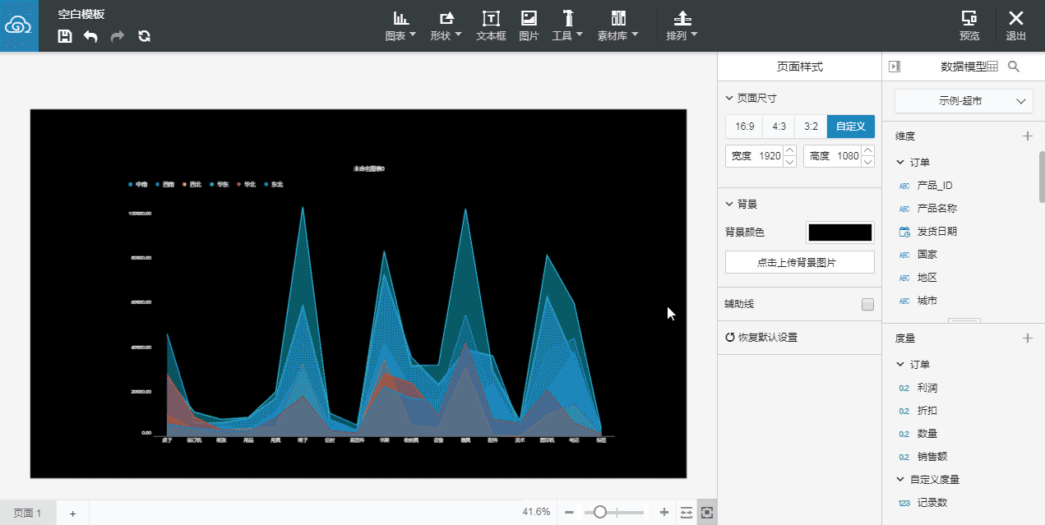Click the 预览 preview icon
1045x525 pixels.
pyautogui.click(x=969, y=25)
